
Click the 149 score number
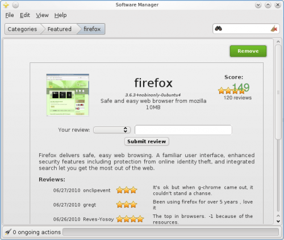pyautogui.click(x=241, y=87)
